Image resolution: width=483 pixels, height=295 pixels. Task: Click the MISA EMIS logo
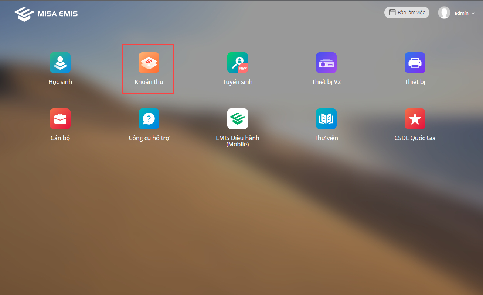tap(46, 14)
